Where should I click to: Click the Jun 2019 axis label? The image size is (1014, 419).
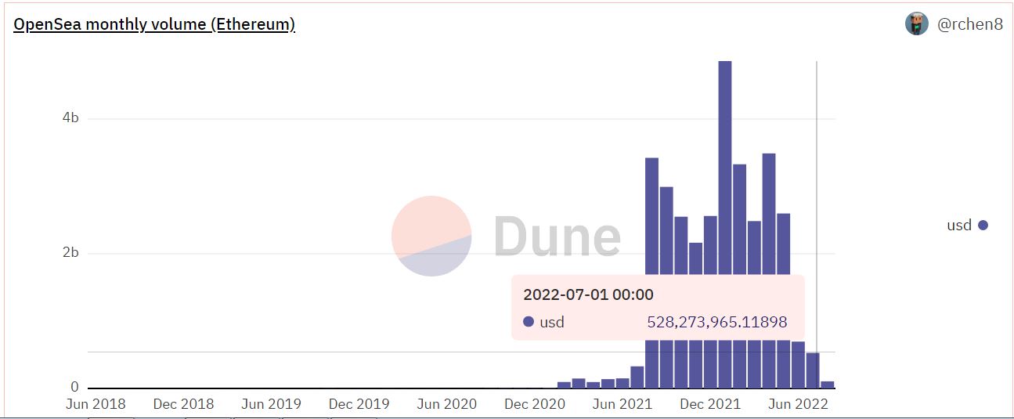[x=271, y=404]
